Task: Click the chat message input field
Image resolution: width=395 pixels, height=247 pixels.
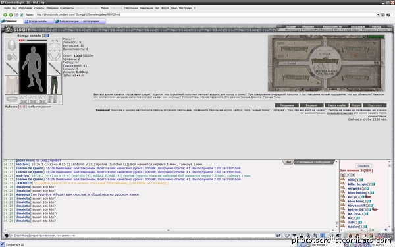Action: pyautogui.click(x=141, y=236)
